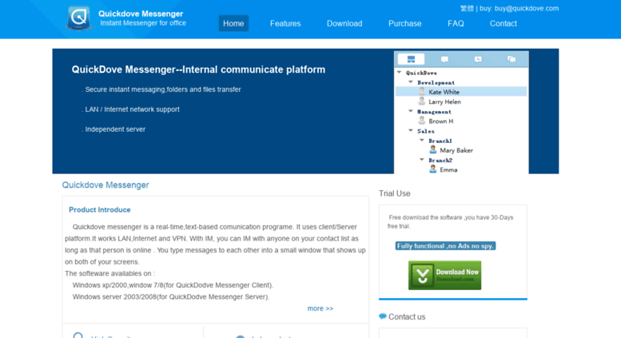Open the Home navigation tab
The width and height of the screenshot is (621, 338).
233,23
